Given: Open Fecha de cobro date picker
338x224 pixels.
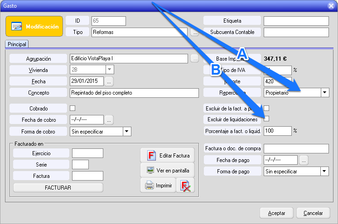Looking at the screenshot, I should (110, 120).
